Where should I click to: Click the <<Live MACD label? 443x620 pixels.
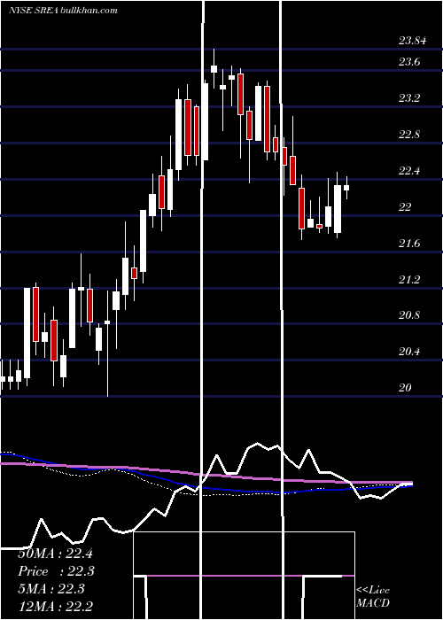[x=373, y=597]
